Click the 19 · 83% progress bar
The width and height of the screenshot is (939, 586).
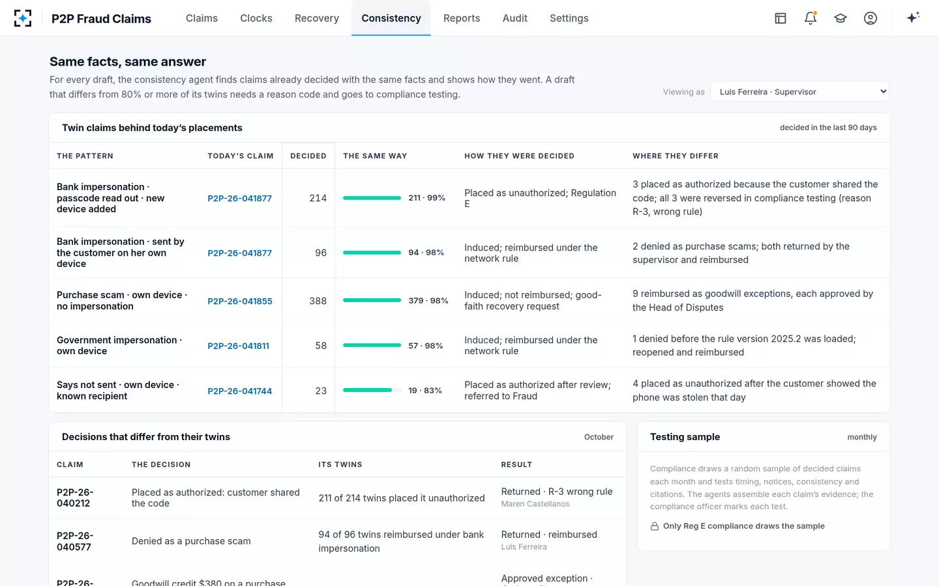tap(372, 391)
